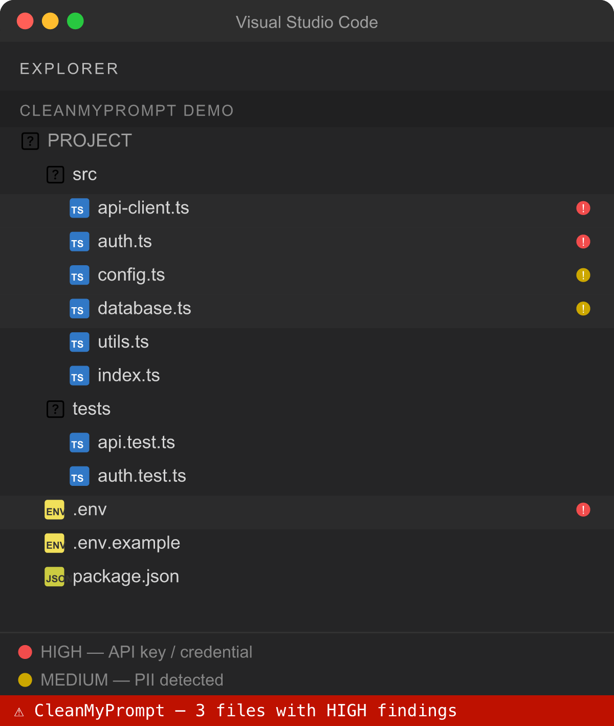The height and width of the screenshot is (726, 614).
Task: Click the TypeScript icon beside database.ts
Action: click(79, 309)
